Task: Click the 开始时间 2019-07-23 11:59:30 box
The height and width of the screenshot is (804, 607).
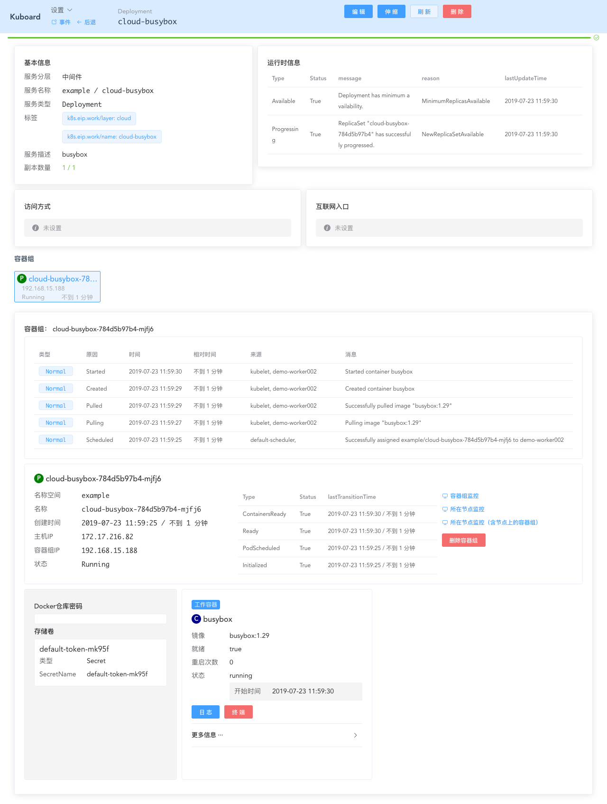Action: click(x=296, y=691)
